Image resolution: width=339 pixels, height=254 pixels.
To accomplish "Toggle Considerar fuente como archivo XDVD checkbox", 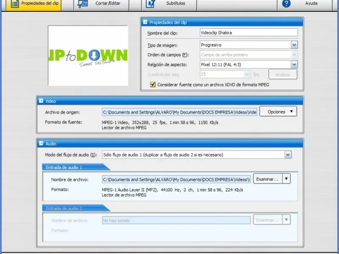I will [x=153, y=84].
